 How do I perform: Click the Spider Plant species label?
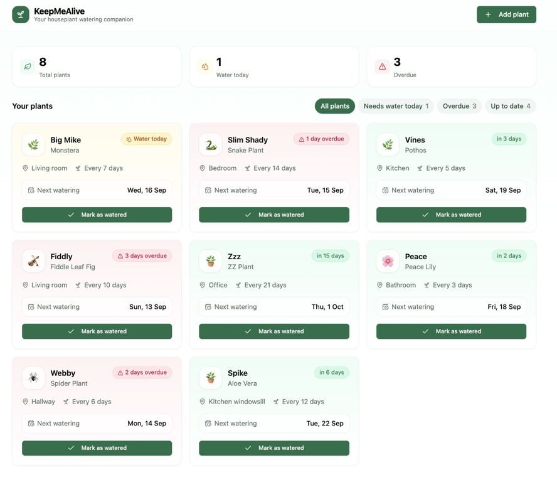coord(69,383)
